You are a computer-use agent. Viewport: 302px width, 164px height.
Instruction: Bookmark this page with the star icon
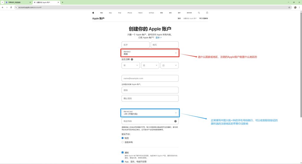pyautogui.click(x=289, y=7)
